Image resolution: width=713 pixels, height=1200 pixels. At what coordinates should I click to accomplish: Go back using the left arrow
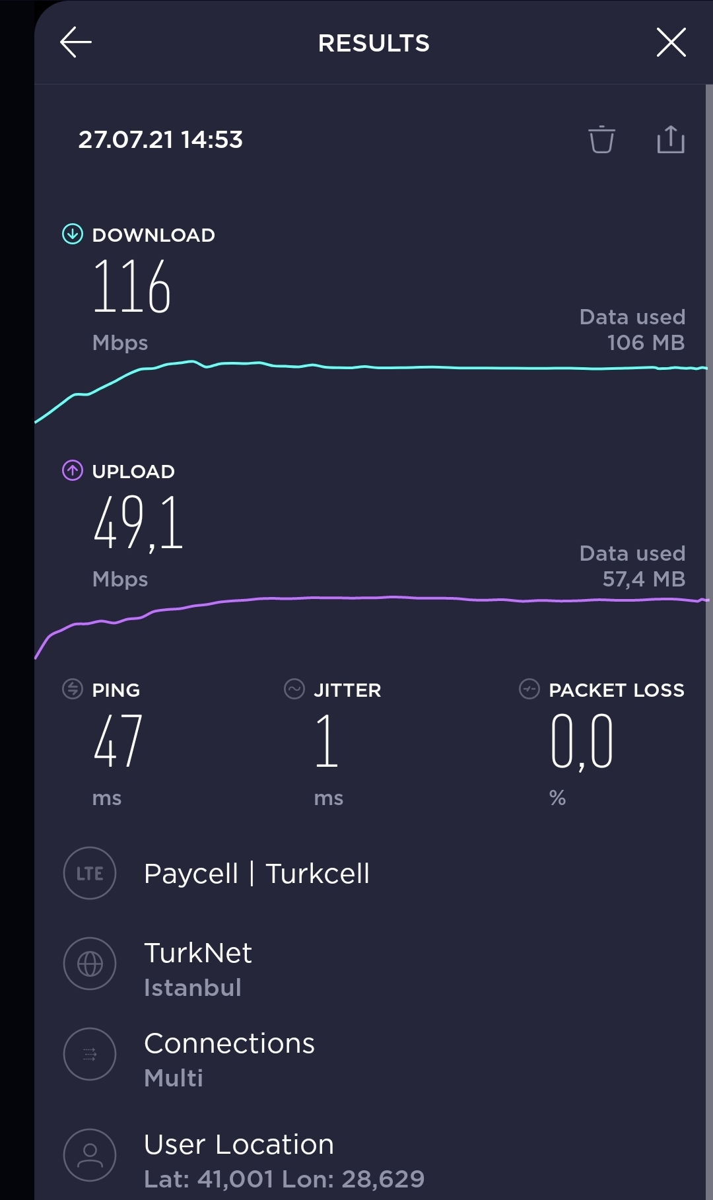76,43
